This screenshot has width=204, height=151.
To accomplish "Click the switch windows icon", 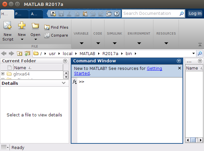I will [x=109, y=14].
